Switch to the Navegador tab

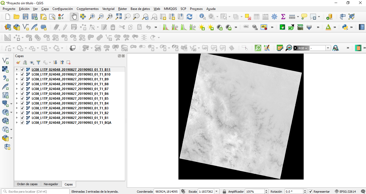[51, 184]
